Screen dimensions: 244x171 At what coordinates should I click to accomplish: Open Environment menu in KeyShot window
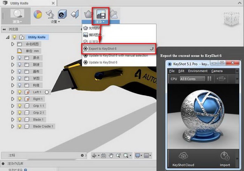point(198,71)
